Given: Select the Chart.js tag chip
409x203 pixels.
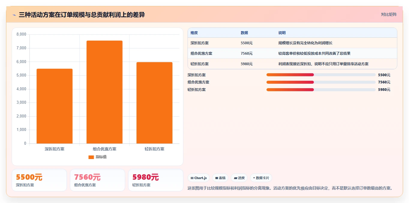Looking at the screenshot, I should pos(199,178).
